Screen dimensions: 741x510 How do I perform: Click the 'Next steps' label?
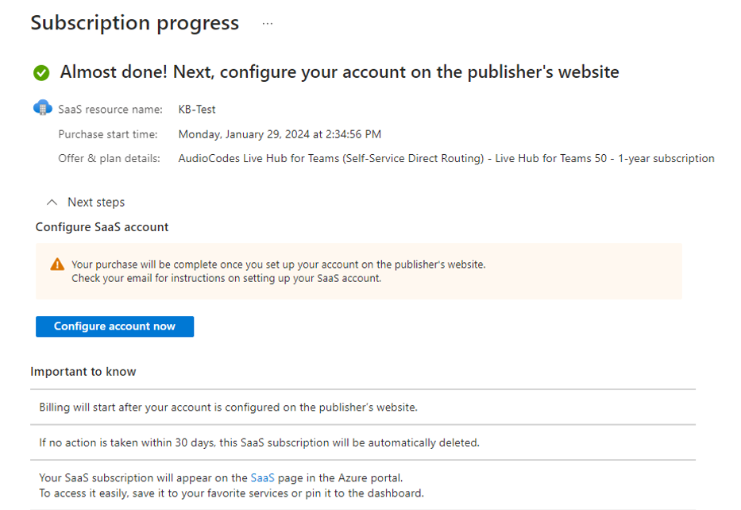point(96,203)
